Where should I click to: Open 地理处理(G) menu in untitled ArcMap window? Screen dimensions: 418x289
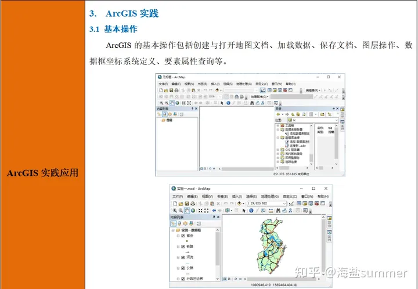click(x=244, y=84)
